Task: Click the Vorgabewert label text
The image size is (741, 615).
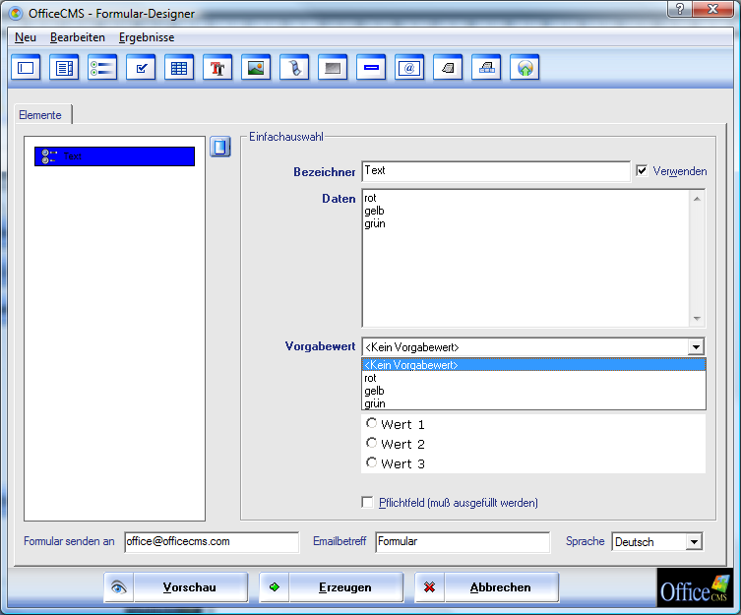Action: pyautogui.click(x=320, y=346)
